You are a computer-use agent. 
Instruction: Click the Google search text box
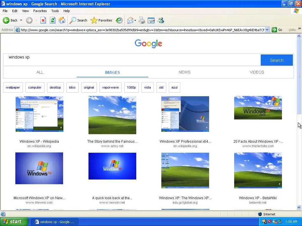(132, 60)
